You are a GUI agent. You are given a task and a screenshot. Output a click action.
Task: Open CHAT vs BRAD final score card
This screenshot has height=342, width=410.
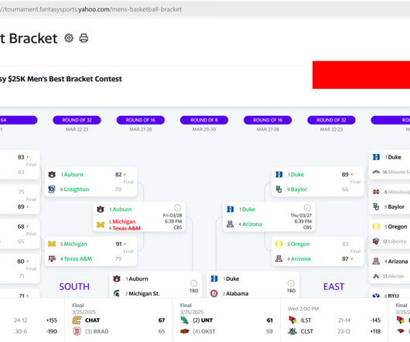(118, 320)
